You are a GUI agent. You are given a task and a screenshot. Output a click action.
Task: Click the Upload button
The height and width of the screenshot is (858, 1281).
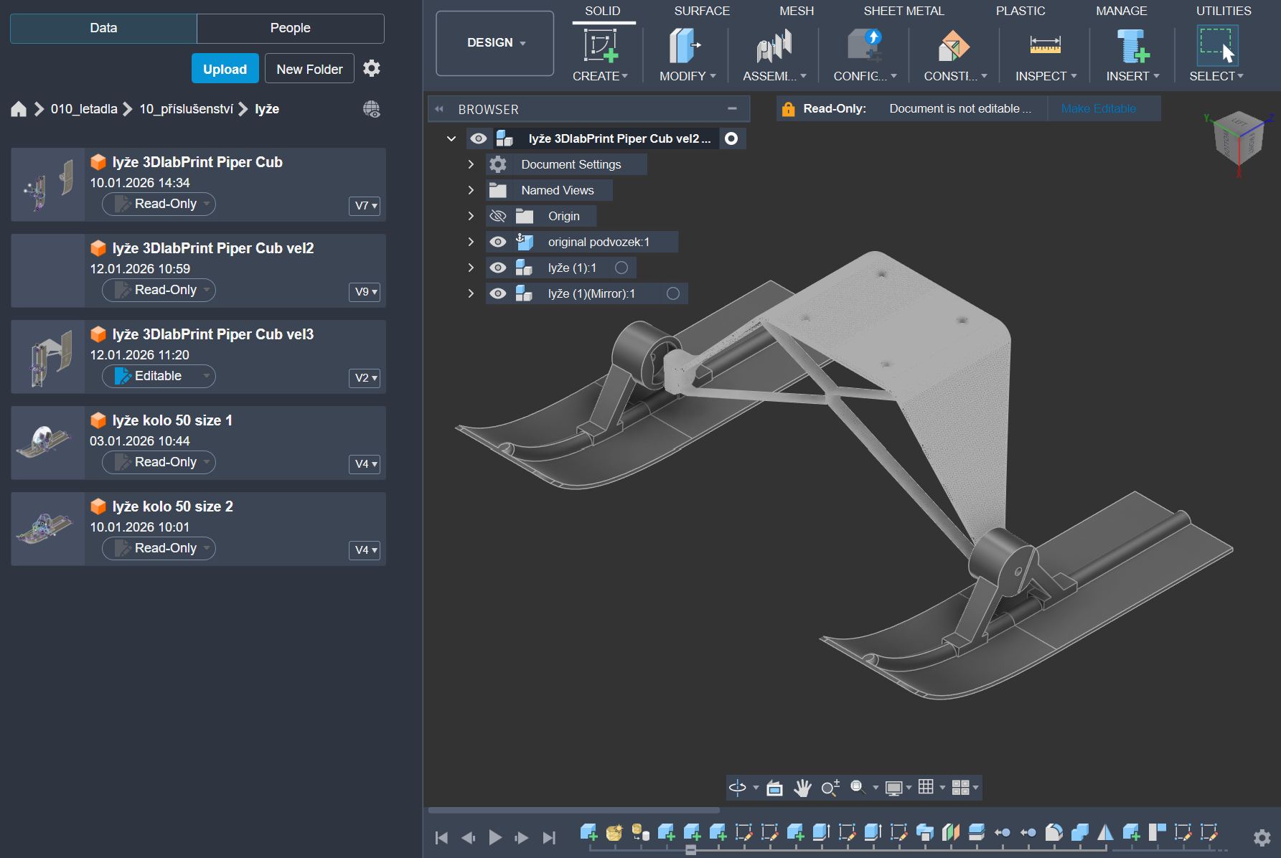coord(225,69)
